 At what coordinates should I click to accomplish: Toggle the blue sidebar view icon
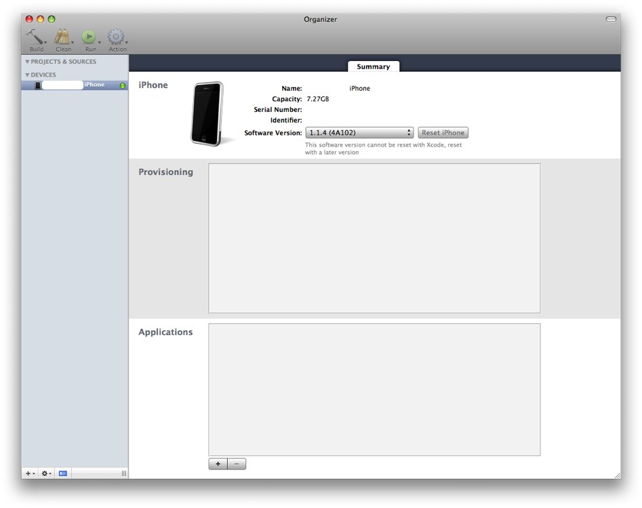pyautogui.click(x=62, y=473)
